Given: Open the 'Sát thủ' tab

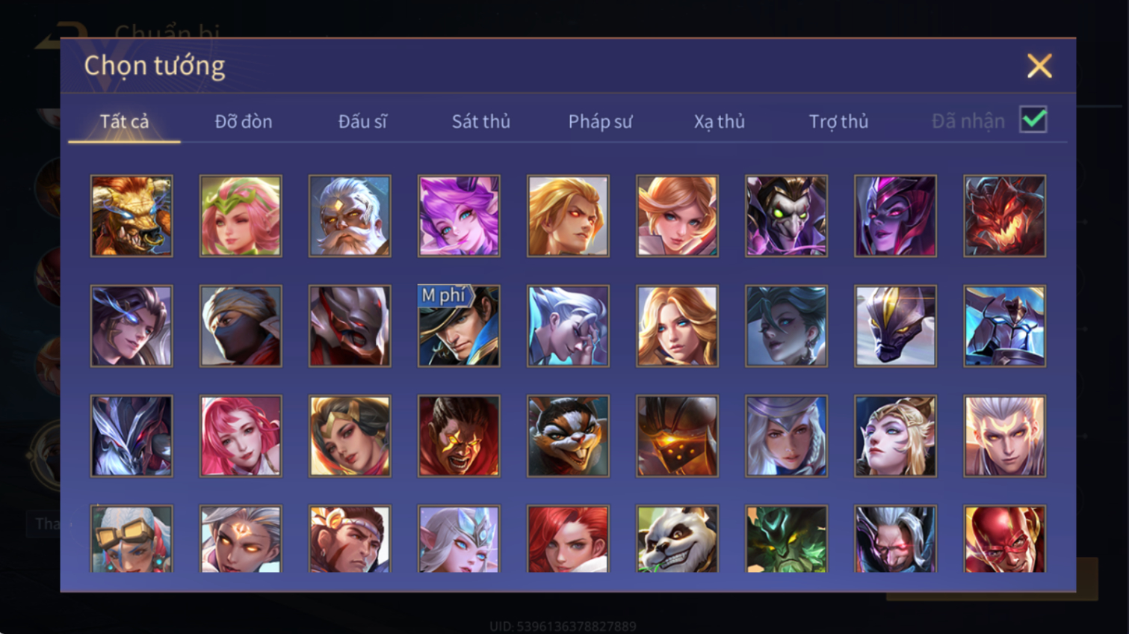Looking at the screenshot, I should point(481,121).
